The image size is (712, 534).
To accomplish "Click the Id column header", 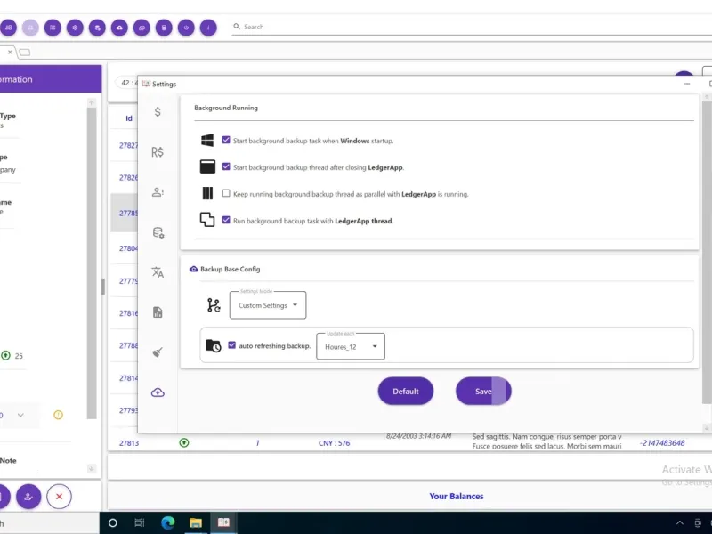I will 129,118.
